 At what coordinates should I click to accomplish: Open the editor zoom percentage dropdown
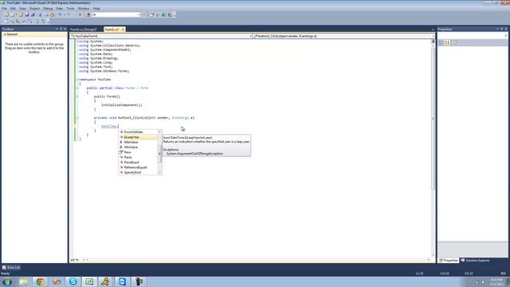pos(83,260)
